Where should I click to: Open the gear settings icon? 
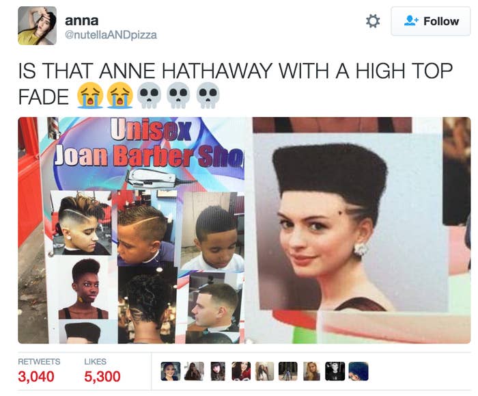point(373,21)
